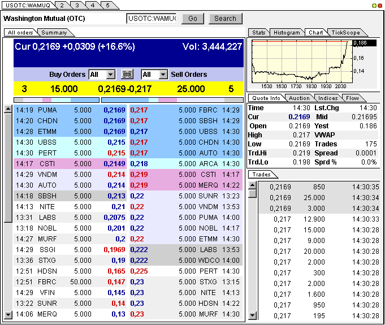Click the Search button
385x325 pixels.
[x=225, y=19]
